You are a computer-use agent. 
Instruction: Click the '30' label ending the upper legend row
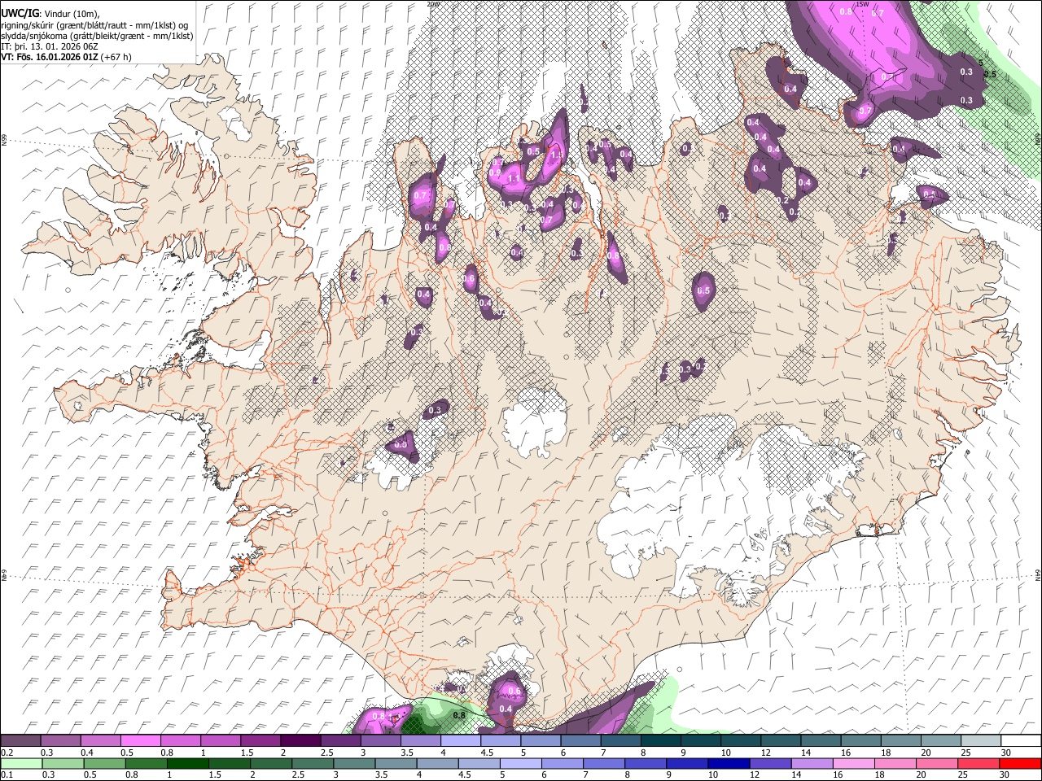click(x=1007, y=753)
